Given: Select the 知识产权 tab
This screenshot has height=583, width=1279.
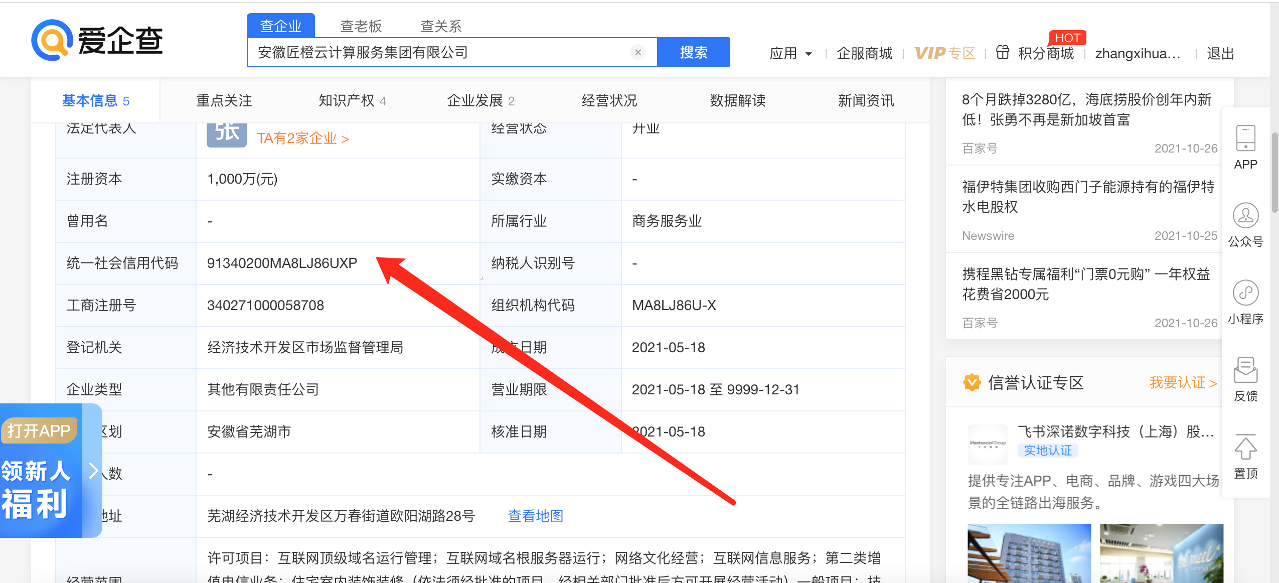Looking at the screenshot, I should point(352,101).
